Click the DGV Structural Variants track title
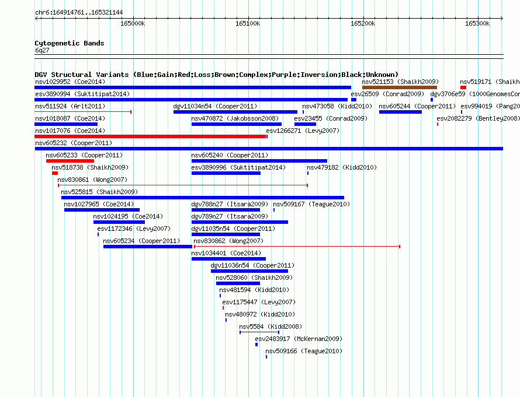The width and height of the screenshot is (520, 397). point(216,75)
